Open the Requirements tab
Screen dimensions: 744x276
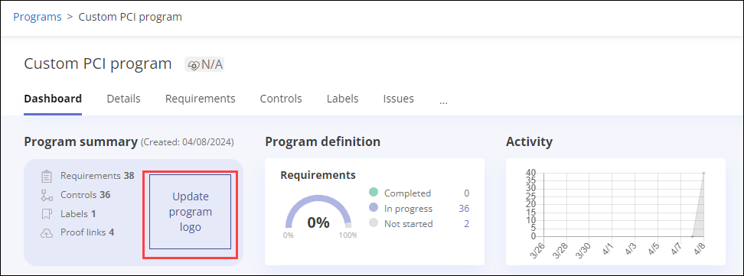(201, 99)
